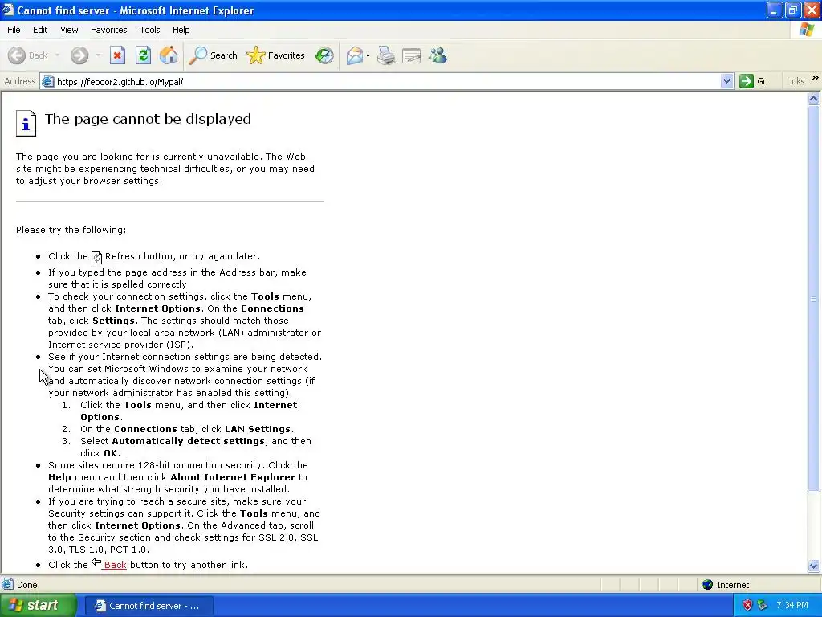Open the Edit menu

click(x=40, y=30)
